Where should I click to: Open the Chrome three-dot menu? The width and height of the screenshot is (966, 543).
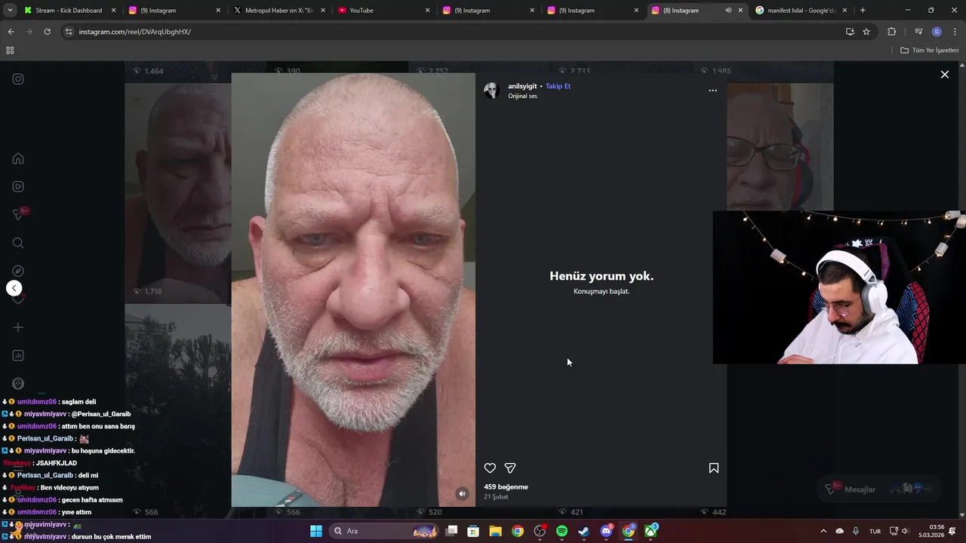(x=955, y=32)
